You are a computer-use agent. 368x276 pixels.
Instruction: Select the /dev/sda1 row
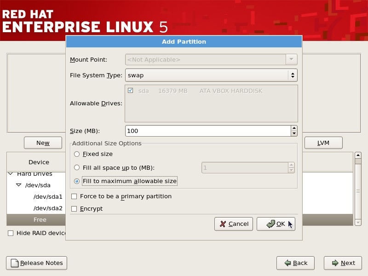tap(48, 197)
